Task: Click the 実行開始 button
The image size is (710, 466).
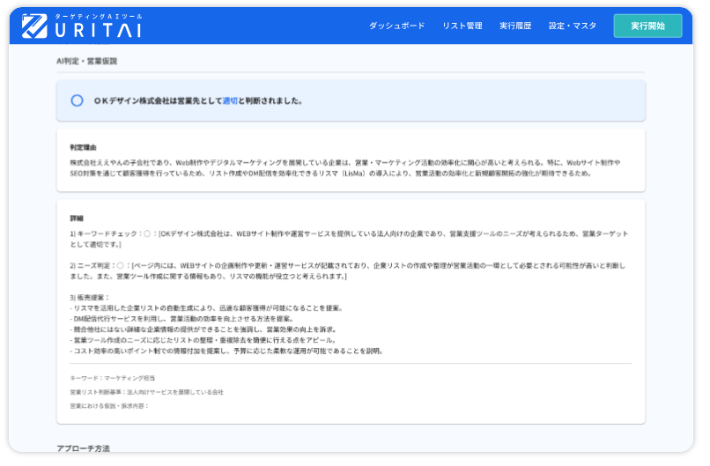Action: [x=648, y=26]
